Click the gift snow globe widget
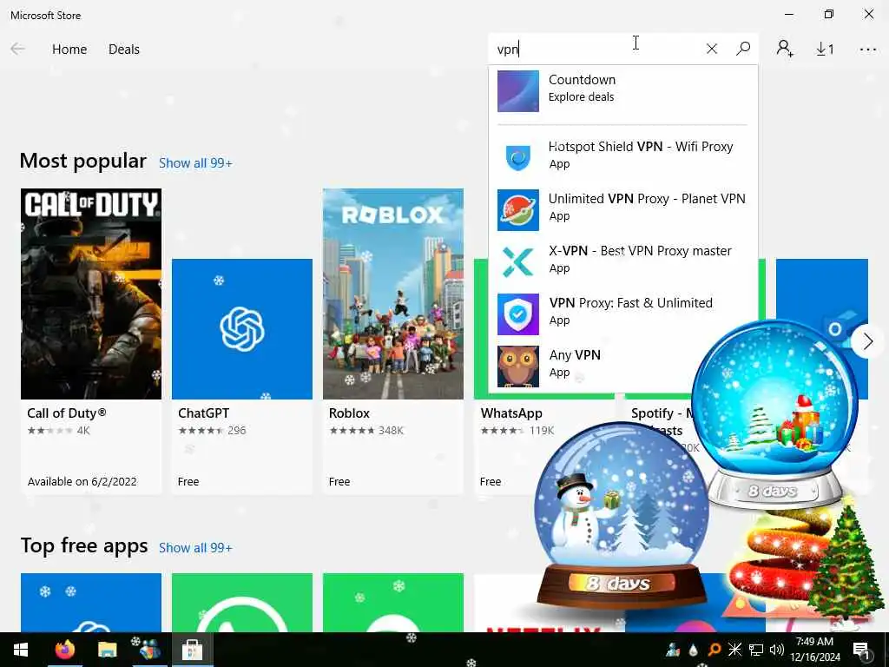This screenshot has width=889, height=667. pos(774,413)
